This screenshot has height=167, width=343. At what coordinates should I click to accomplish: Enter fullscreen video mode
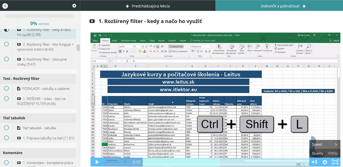click(x=335, y=162)
